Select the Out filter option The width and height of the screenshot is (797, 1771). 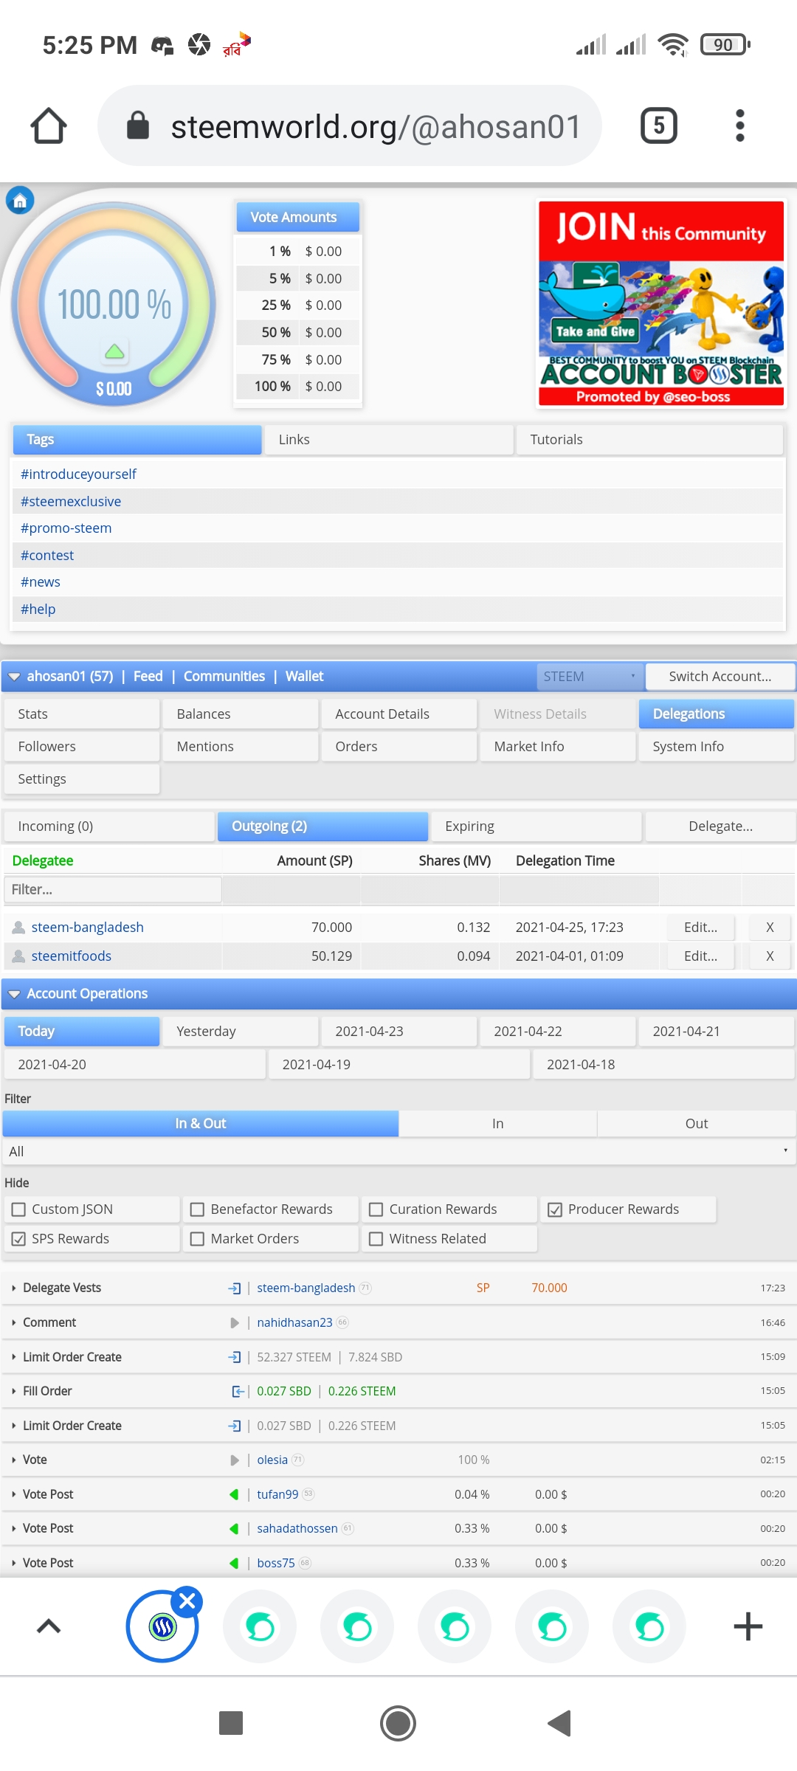tap(697, 1124)
